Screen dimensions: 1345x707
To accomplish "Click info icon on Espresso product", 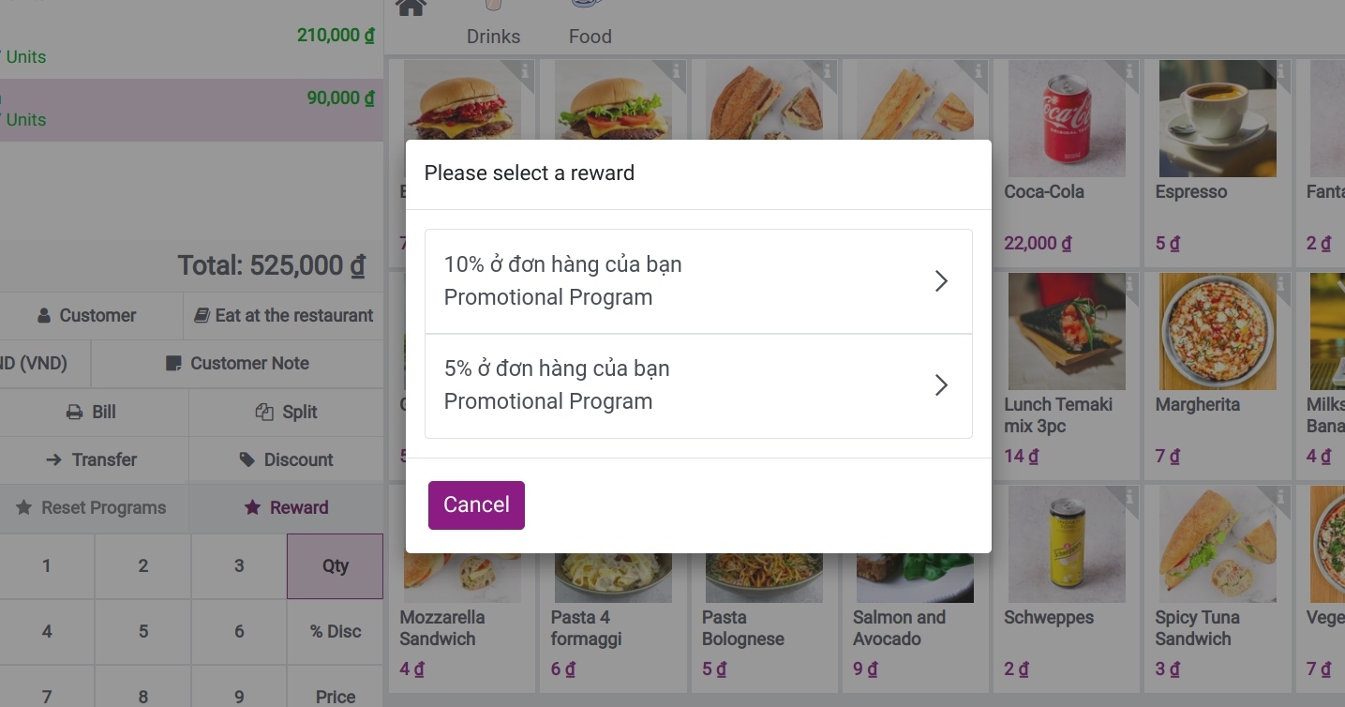I will click(1281, 71).
